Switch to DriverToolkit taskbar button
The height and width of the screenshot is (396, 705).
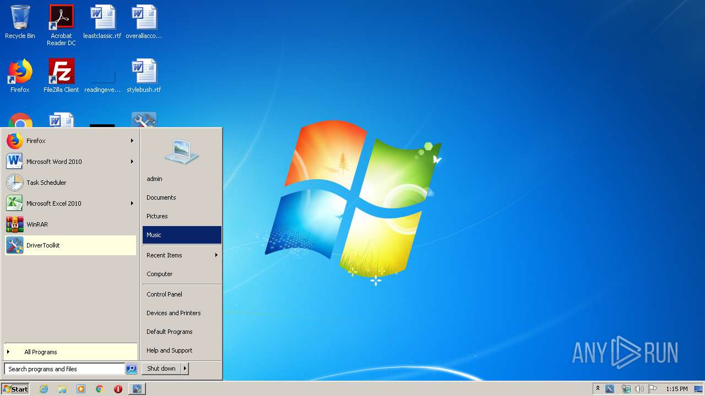(137, 389)
